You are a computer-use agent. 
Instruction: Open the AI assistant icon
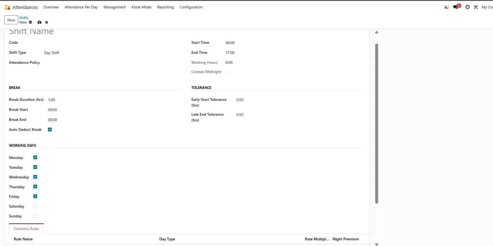pyautogui.click(x=446, y=7)
